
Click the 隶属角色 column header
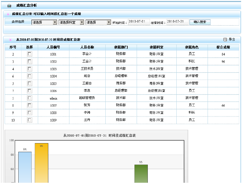coord(192,47)
